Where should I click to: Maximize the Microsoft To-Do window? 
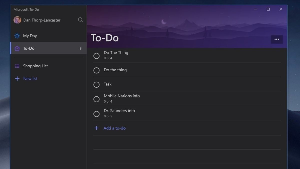[268, 9]
